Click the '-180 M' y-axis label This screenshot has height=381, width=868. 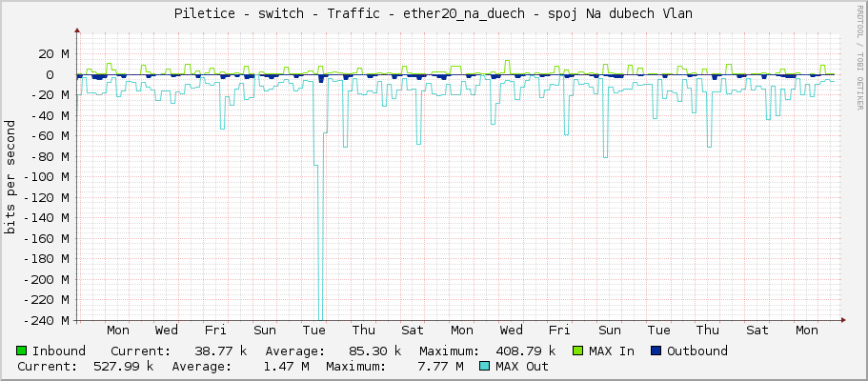pos(47,259)
